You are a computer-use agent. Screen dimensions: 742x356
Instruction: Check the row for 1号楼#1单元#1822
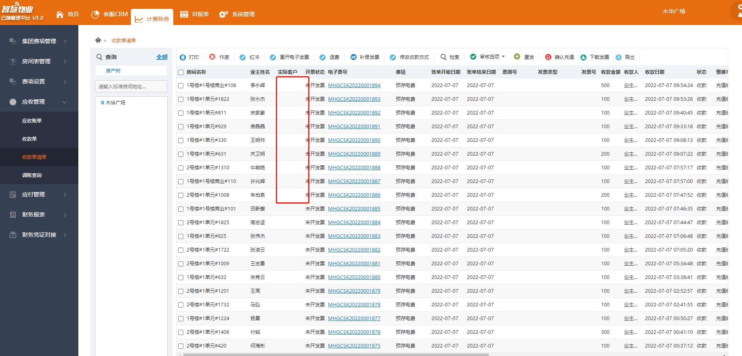click(181, 100)
